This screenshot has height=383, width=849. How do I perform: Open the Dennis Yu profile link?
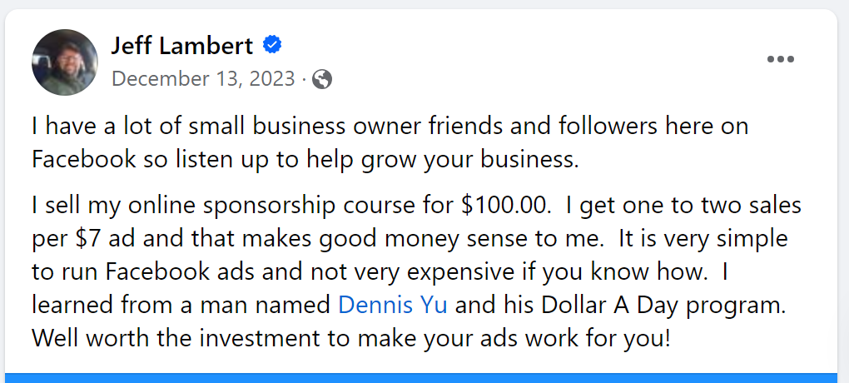(393, 304)
